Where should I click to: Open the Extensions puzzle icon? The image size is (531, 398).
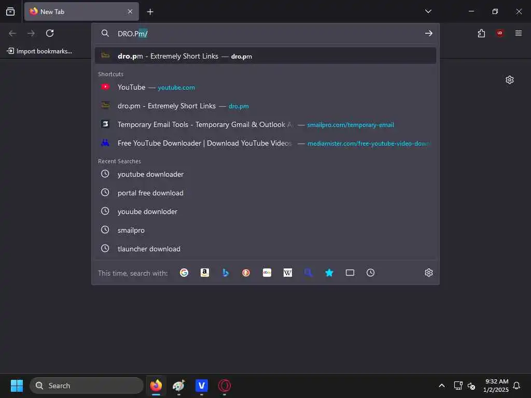click(x=481, y=33)
